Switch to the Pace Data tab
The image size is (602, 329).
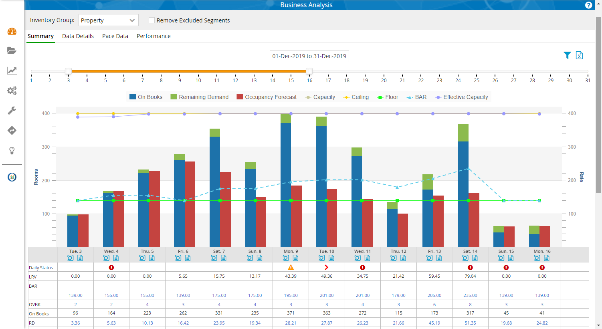pyautogui.click(x=115, y=36)
